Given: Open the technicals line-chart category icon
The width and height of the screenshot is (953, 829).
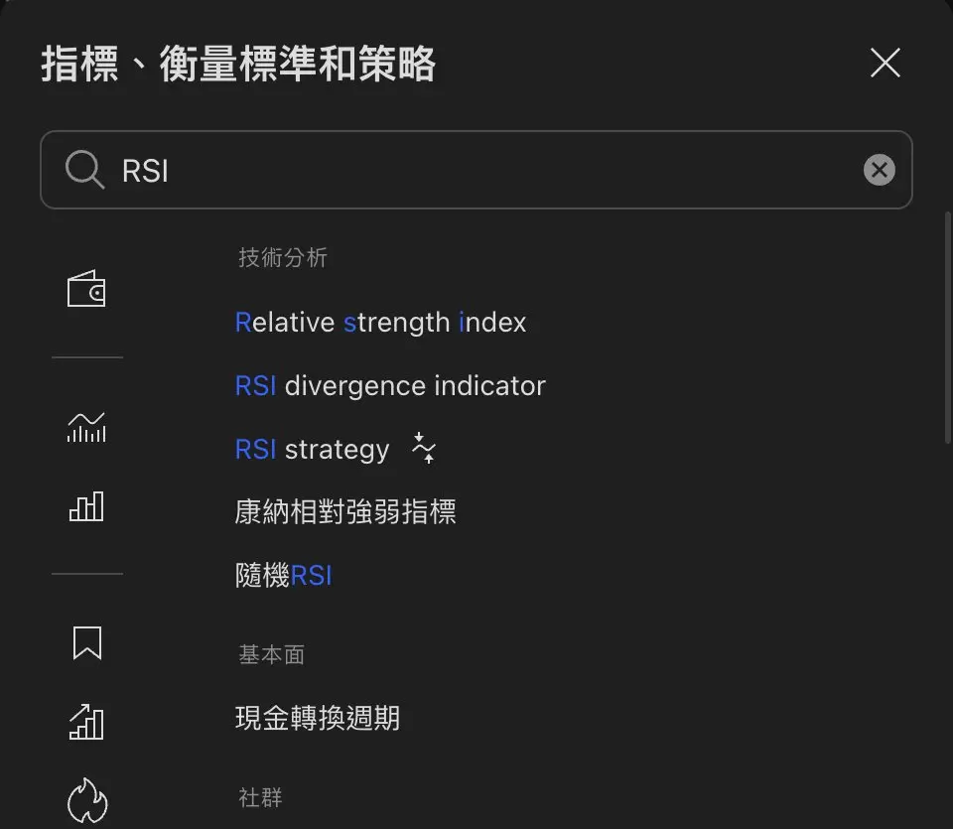Looking at the screenshot, I should (x=86, y=427).
